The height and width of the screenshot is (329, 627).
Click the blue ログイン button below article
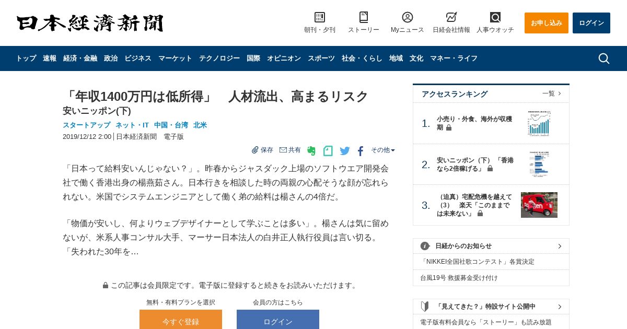(x=278, y=320)
